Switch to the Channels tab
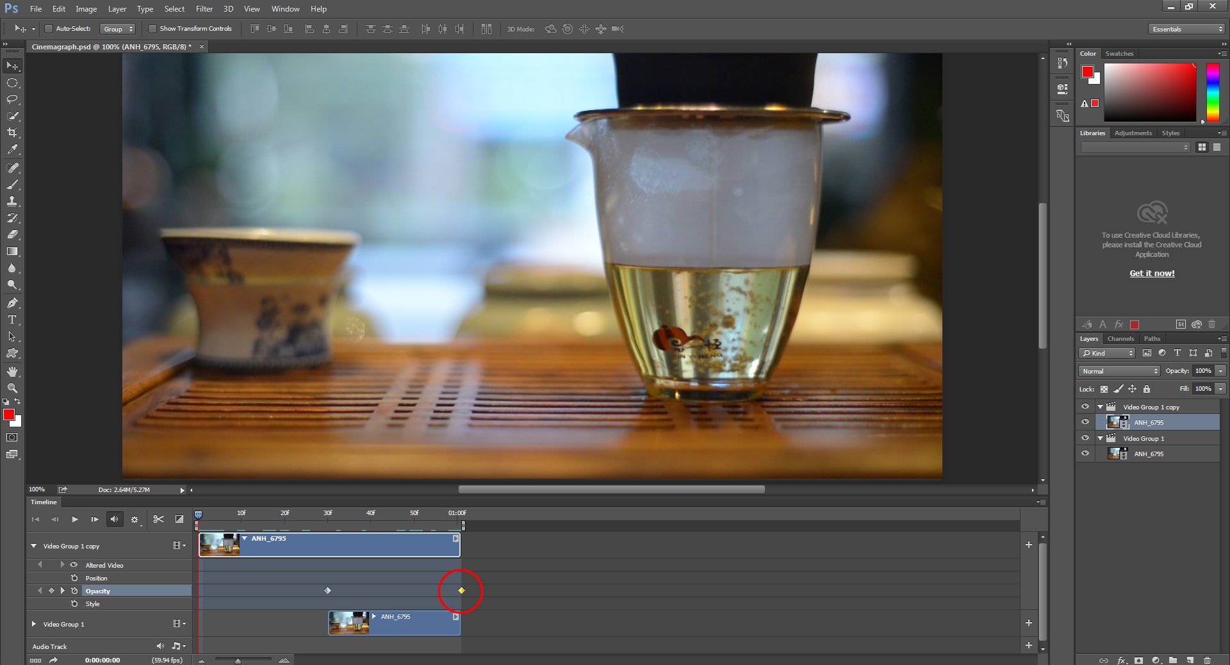This screenshot has width=1230, height=665. pos(1120,339)
